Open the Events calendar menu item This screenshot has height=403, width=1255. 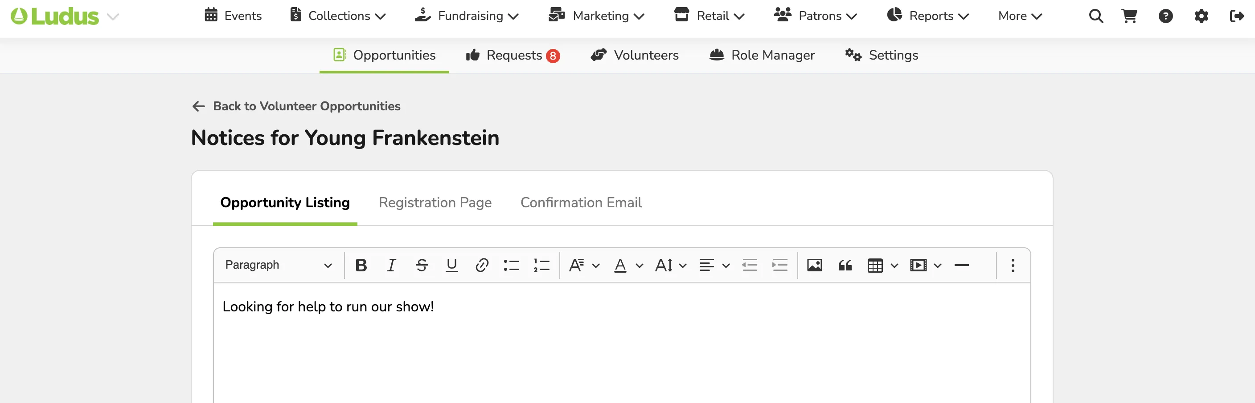(233, 16)
